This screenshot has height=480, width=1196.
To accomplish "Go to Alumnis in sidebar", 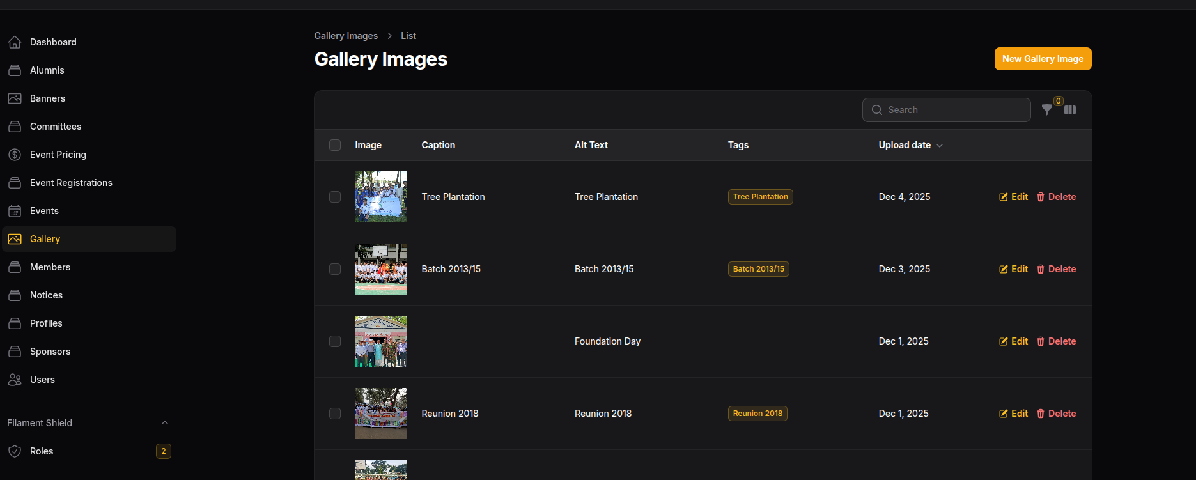I will tap(89, 70).
